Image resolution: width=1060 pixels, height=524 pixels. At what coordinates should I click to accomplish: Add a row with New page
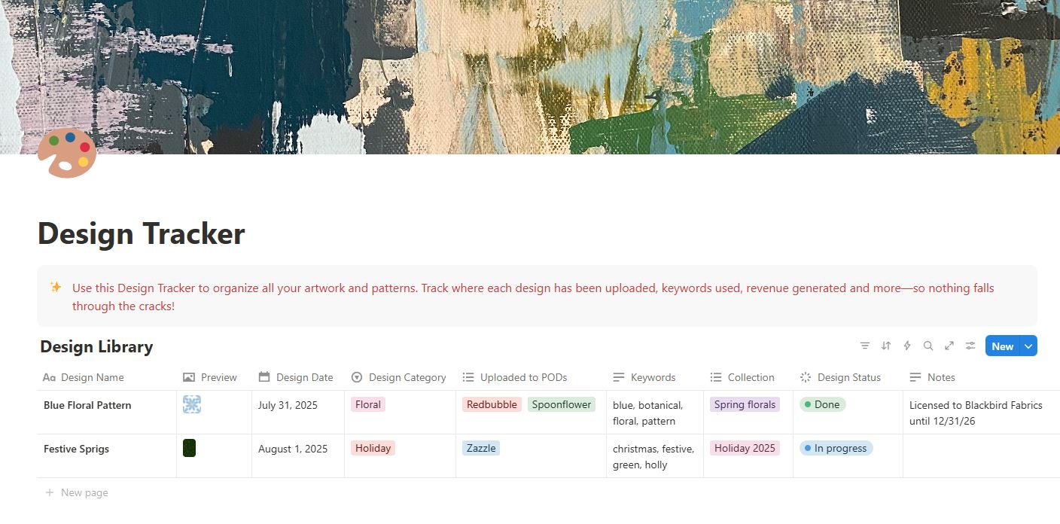pos(77,492)
